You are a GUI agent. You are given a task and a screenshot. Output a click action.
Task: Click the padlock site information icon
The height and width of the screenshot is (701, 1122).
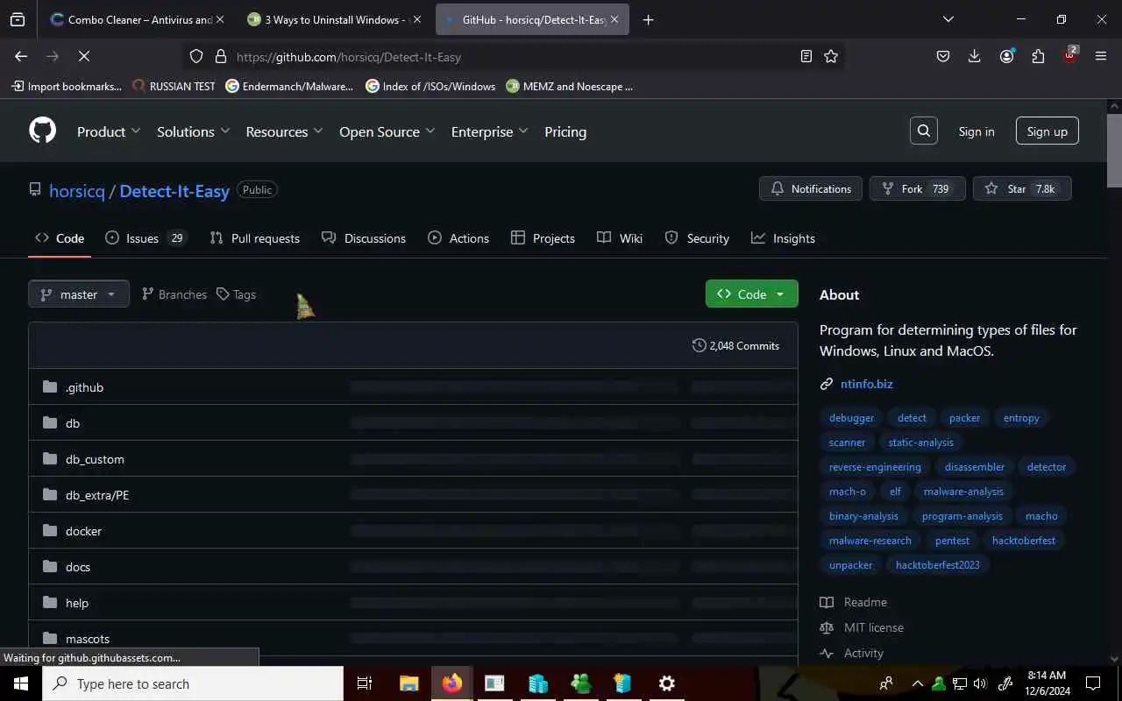[220, 56]
